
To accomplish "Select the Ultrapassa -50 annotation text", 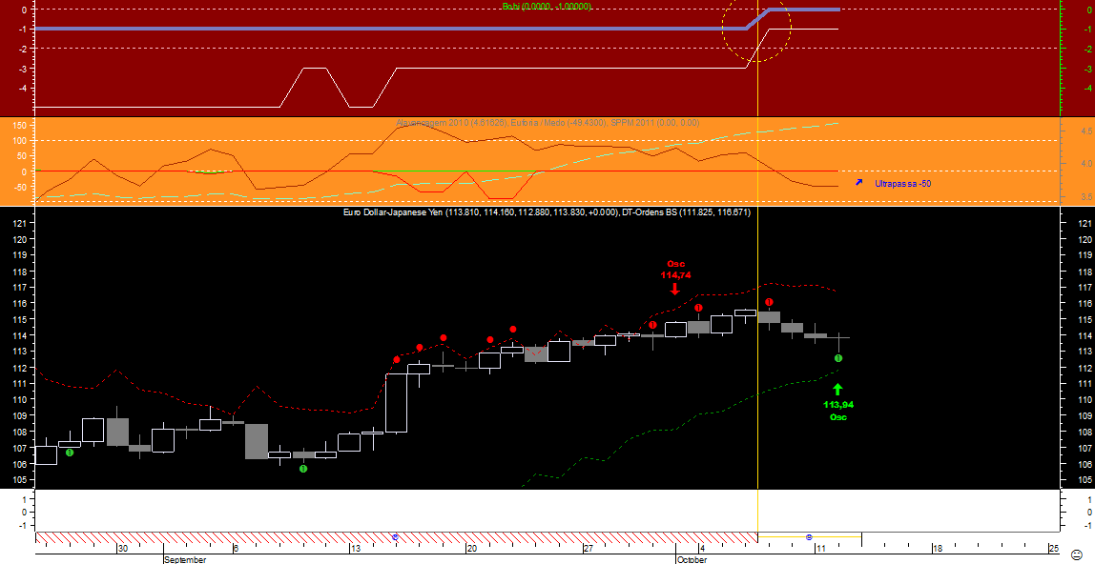I will pyautogui.click(x=903, y=183).
